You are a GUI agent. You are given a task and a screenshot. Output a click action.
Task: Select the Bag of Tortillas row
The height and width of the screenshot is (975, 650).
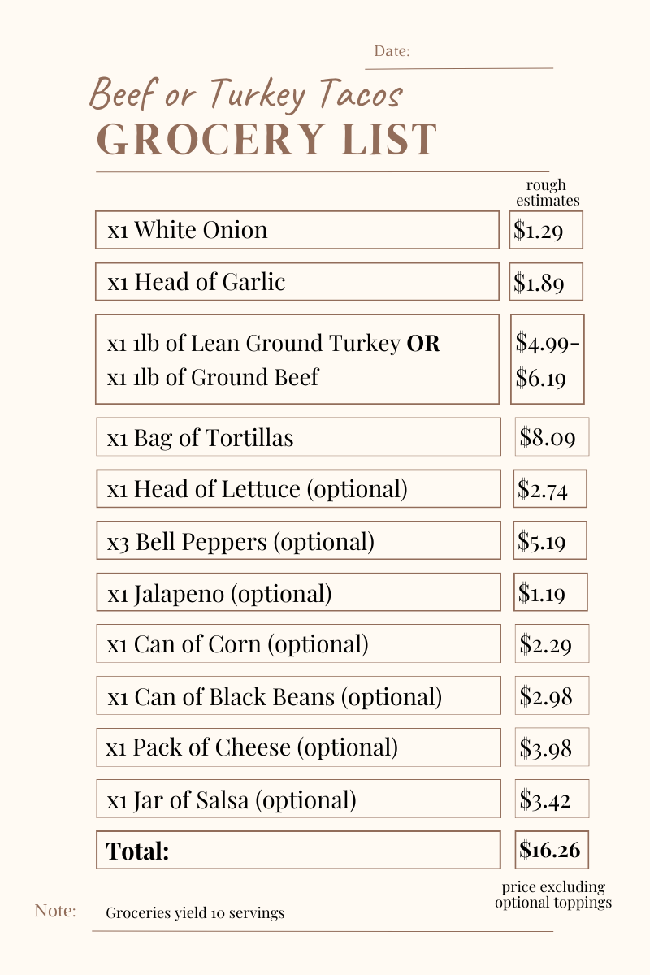(298, 437)
